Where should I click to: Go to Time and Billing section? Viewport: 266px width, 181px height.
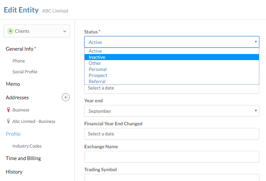(23, 158)
